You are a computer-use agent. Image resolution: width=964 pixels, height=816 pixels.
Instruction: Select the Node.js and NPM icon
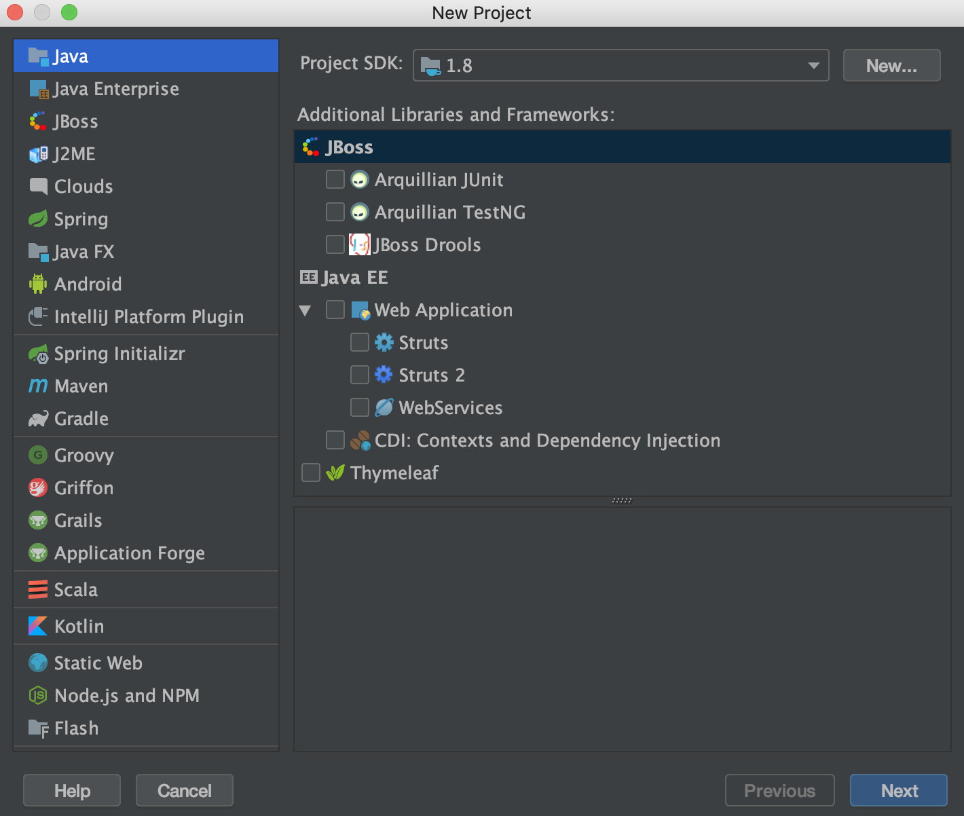(x=38, y=695)
